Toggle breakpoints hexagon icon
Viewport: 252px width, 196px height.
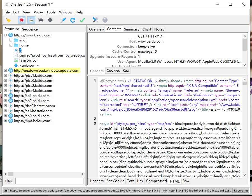click(x=50, y=20)
